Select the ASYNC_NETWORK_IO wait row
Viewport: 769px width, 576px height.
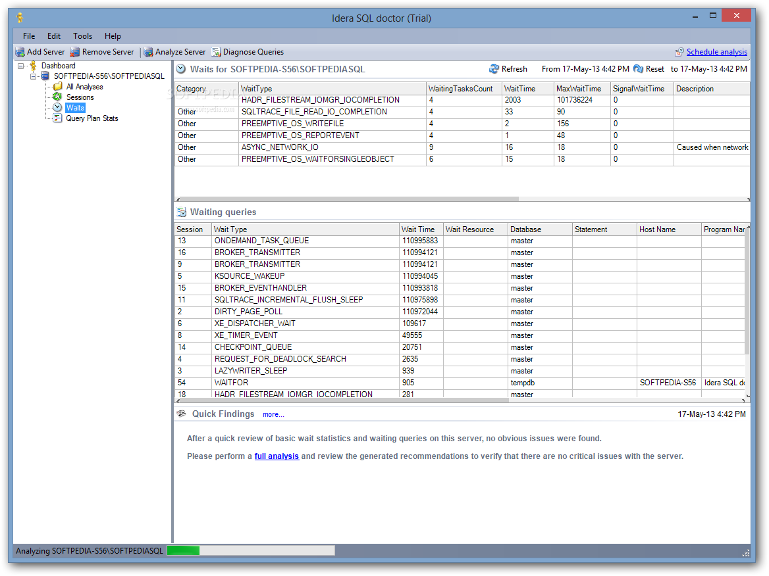pos(462,147)
